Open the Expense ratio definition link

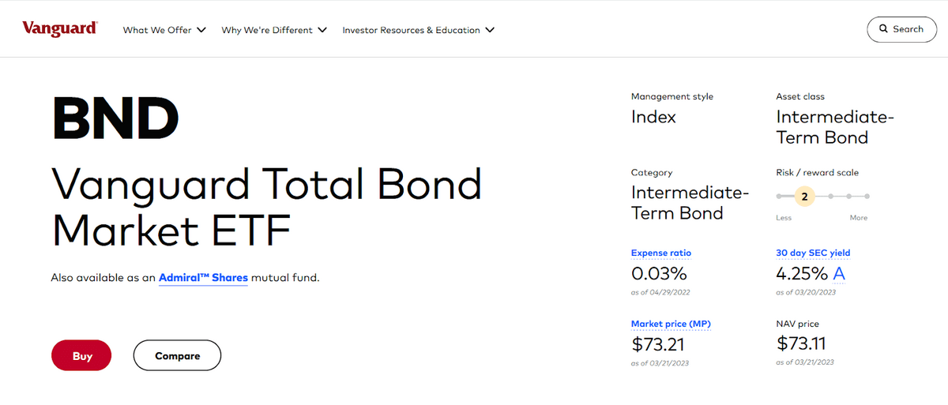tap(661, 253)
